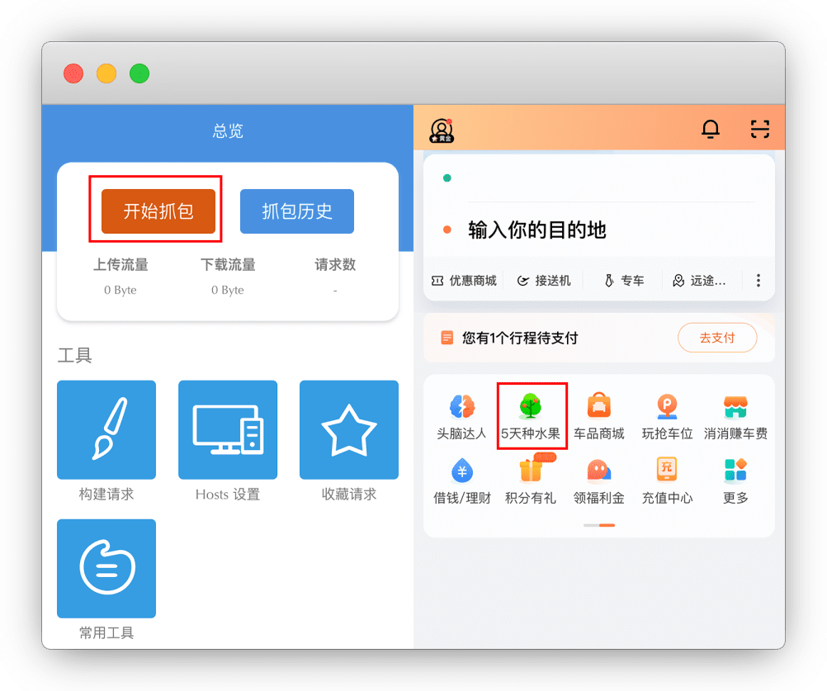Open the 充值中心 icon
The height and width of the screenshot is (691, 827).
667,471
